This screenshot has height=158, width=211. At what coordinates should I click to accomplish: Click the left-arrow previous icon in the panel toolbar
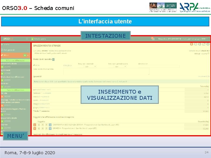pyautogui.click(x=200, y=44)
